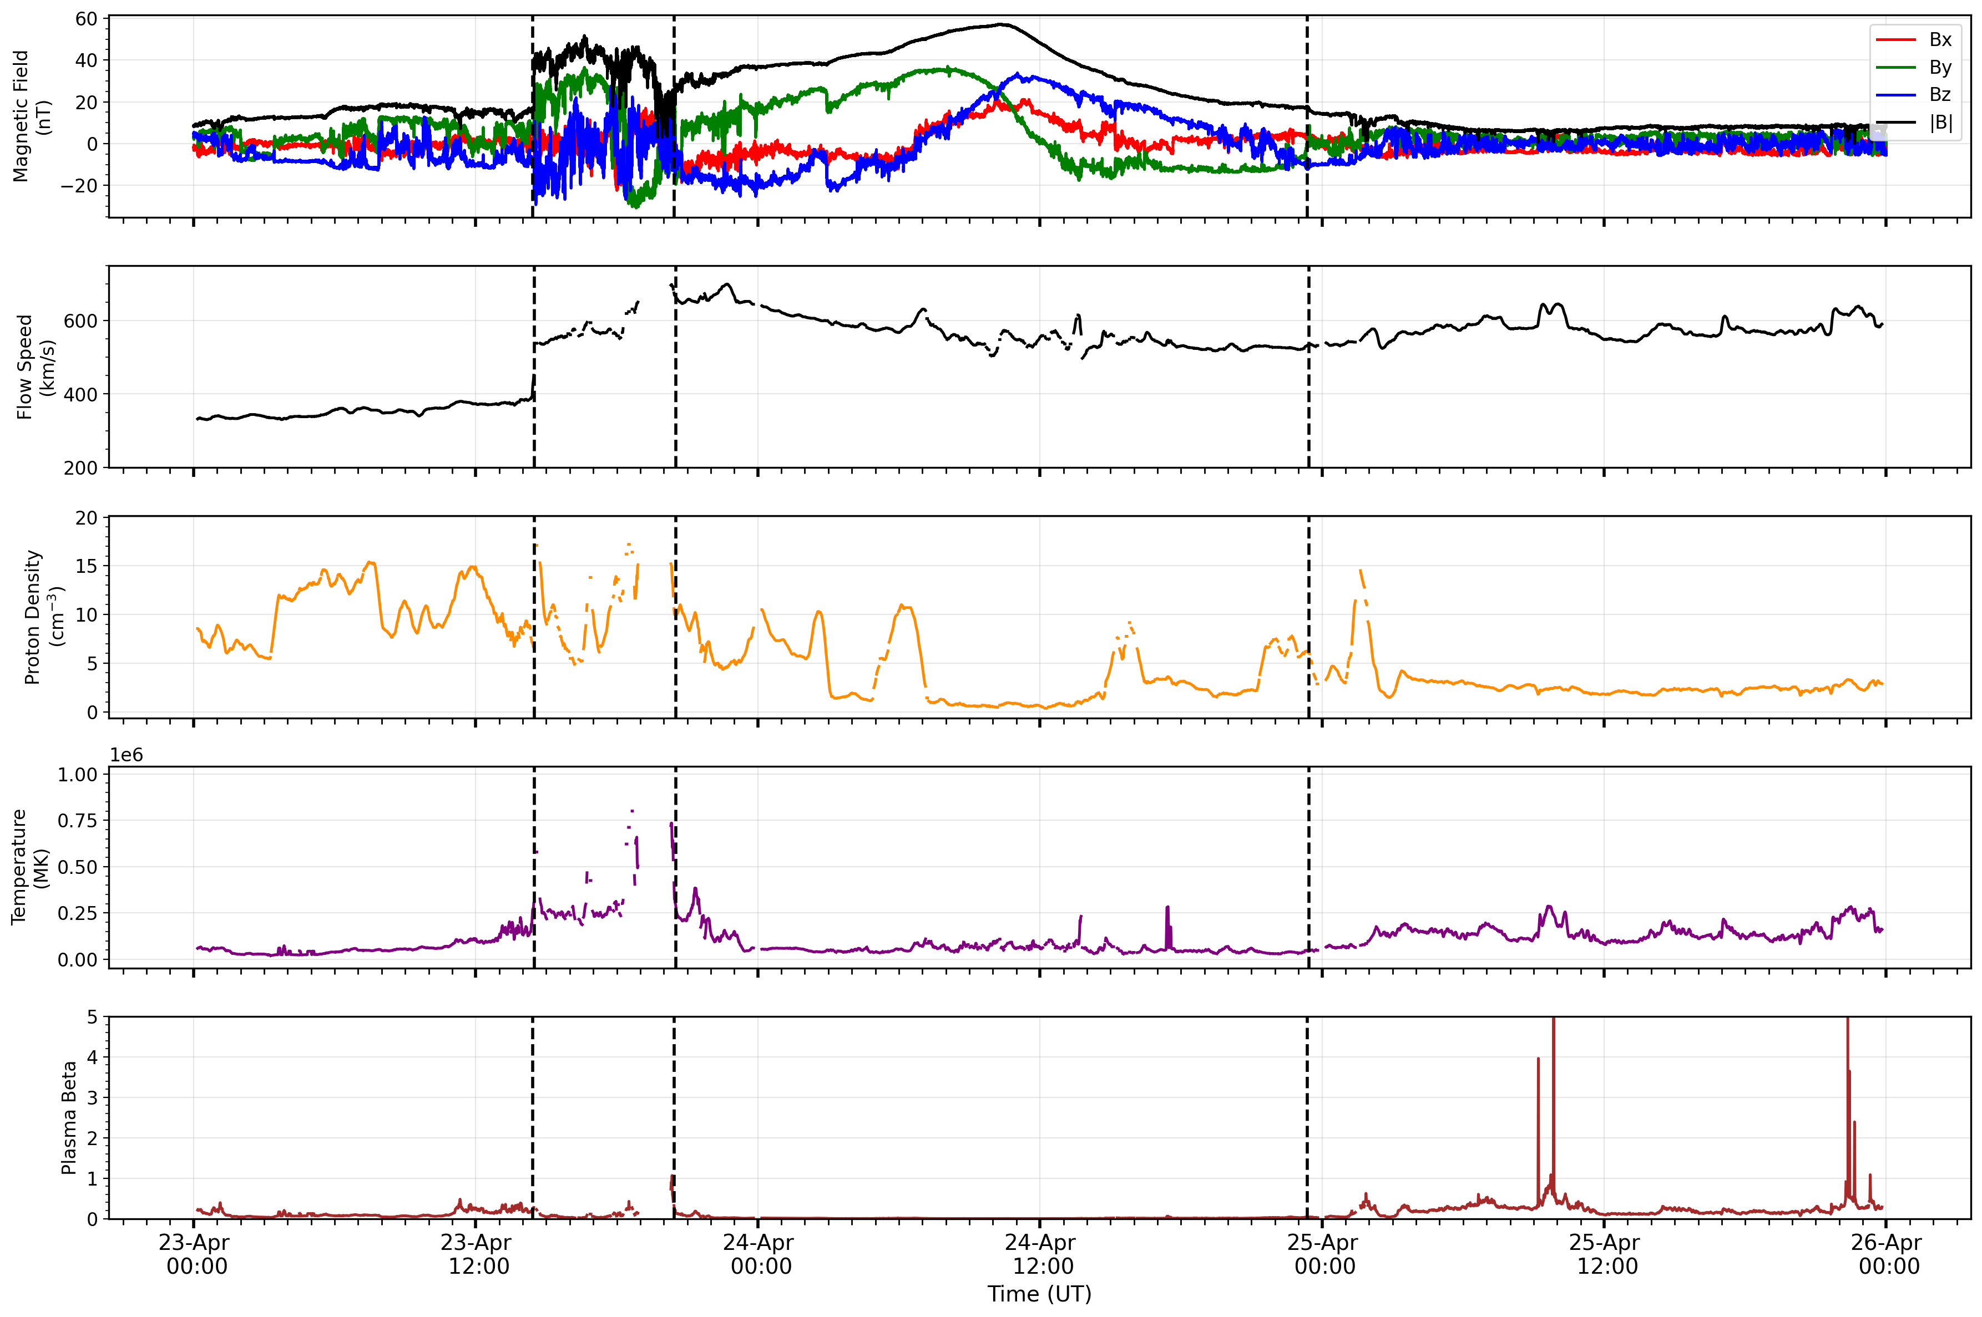This screenshot has height=1317, width=1982.
Task: Click the 1e6 exponent label above temperature
Action: point(127,755)
